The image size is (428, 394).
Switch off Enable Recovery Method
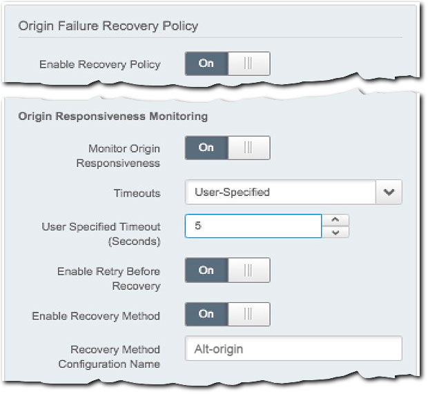[227, 315]
